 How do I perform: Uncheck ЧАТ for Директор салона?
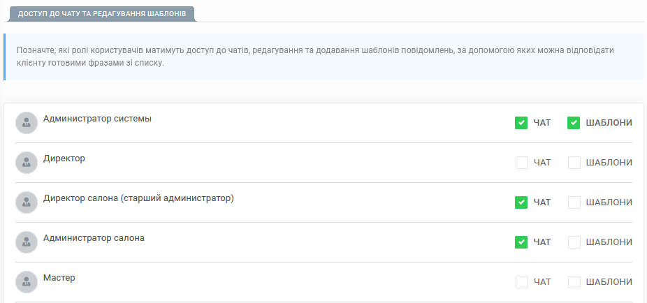pos(521,202)
